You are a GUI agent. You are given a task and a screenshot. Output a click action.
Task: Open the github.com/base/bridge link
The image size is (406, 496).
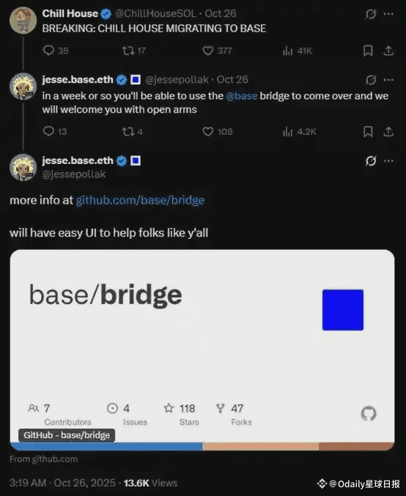[140, 200]
